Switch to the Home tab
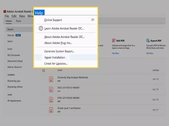The image size is (169, 126). (9, 21)
